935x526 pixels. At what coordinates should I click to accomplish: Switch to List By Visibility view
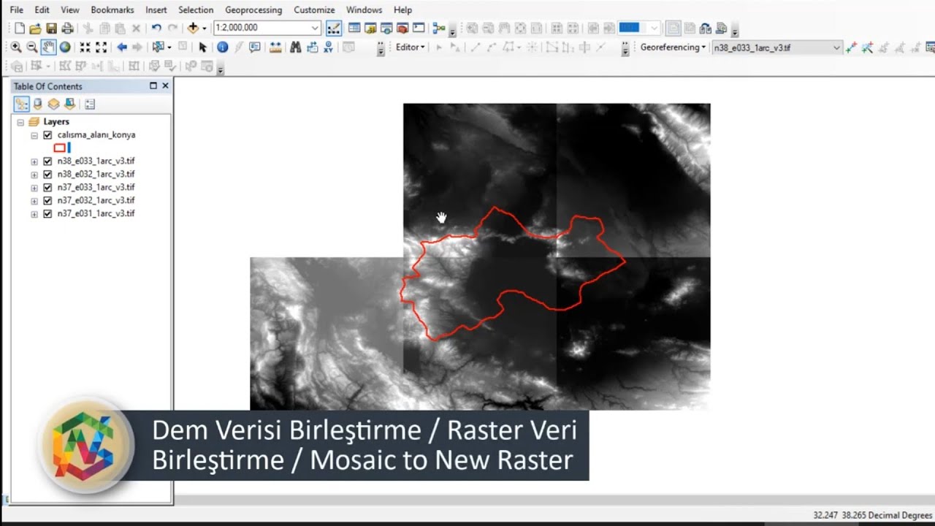(x=53, y=104)
